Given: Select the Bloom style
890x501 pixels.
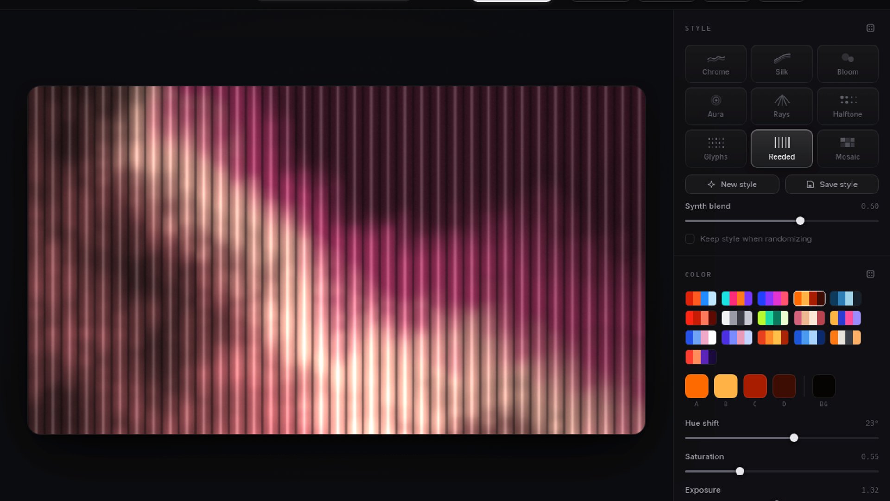Looking at the screenshot, I should (x=847, y=64).
